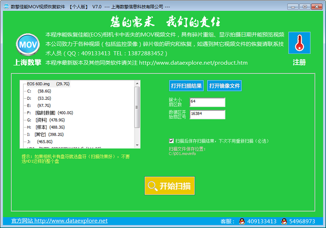326x228 pixels.
Task: Click the customer service number 409133413 in the footer
Action: [x=262, y=221]
